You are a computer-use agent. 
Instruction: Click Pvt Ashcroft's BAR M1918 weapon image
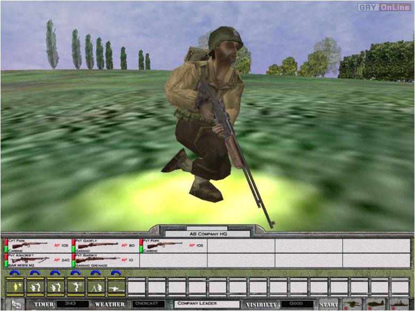click(30, 259)
